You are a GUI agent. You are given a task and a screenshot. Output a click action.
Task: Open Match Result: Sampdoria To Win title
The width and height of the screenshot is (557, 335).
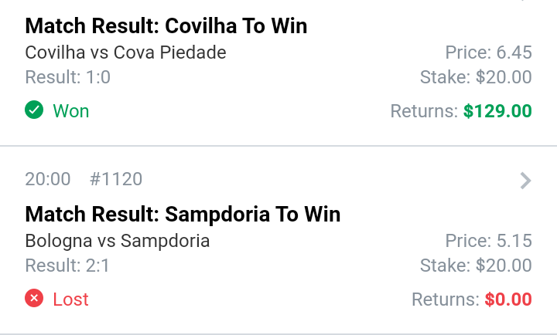point(183,214)
